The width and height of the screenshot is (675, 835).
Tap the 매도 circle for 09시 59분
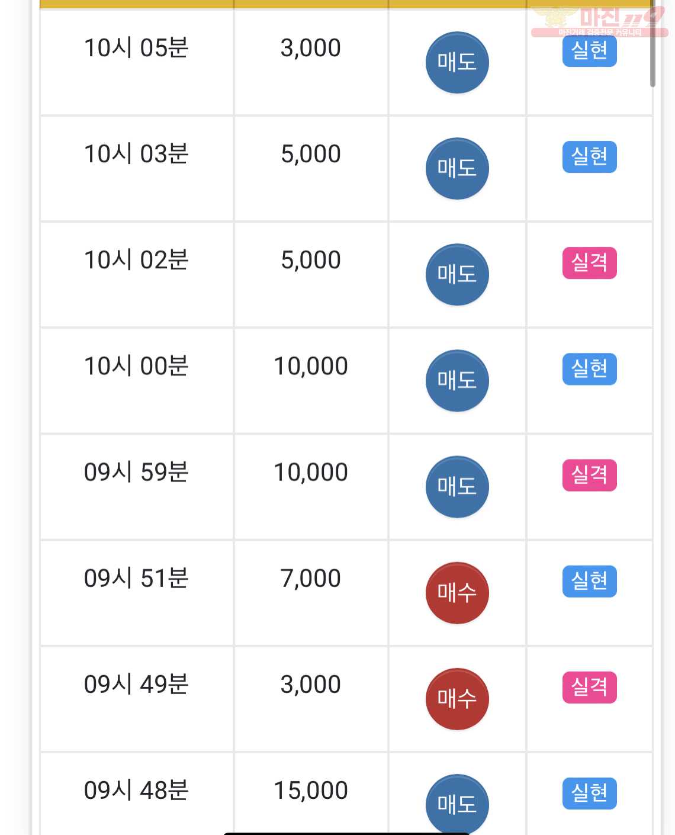coord(457,486)
